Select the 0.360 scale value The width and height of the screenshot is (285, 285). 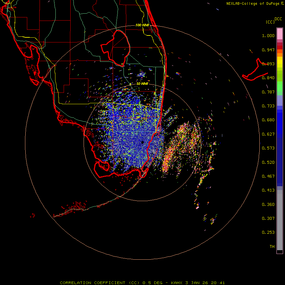tap(268, 205)
